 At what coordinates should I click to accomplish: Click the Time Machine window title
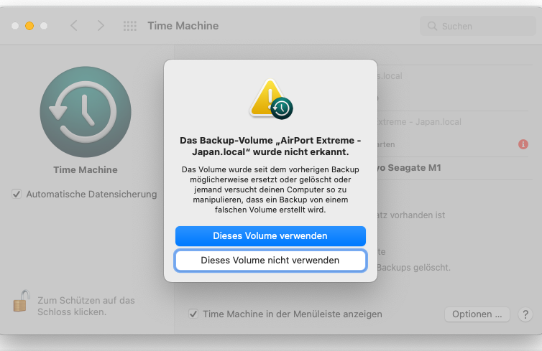click(x=183, y=26)
